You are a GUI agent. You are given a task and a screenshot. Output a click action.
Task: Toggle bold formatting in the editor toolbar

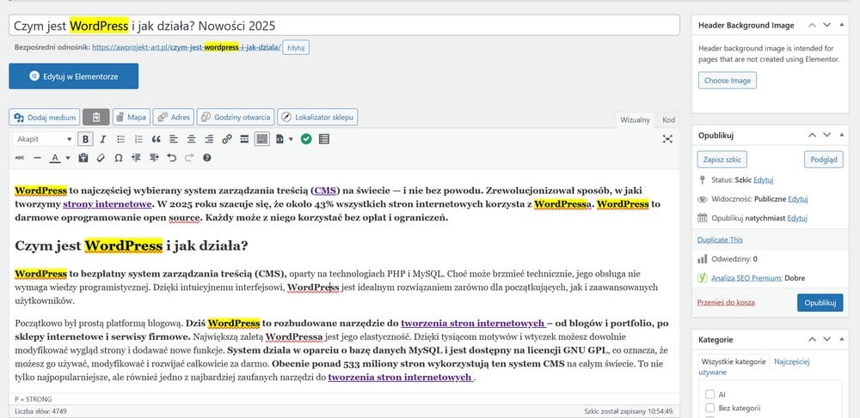(85, 139)
